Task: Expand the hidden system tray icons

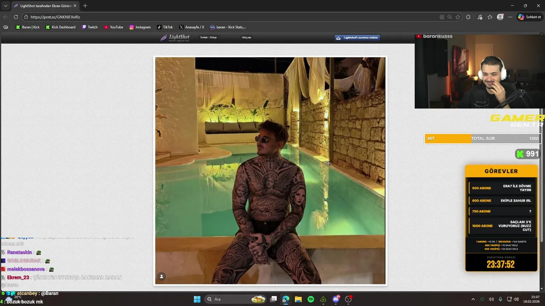Action: point(473,299)
